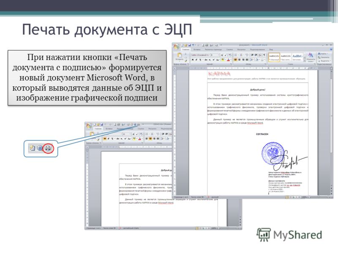Click page count in front window status bar

pyautogui.click(x=181, y=197)
